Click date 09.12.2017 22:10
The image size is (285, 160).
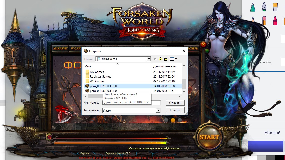[164, 81]
